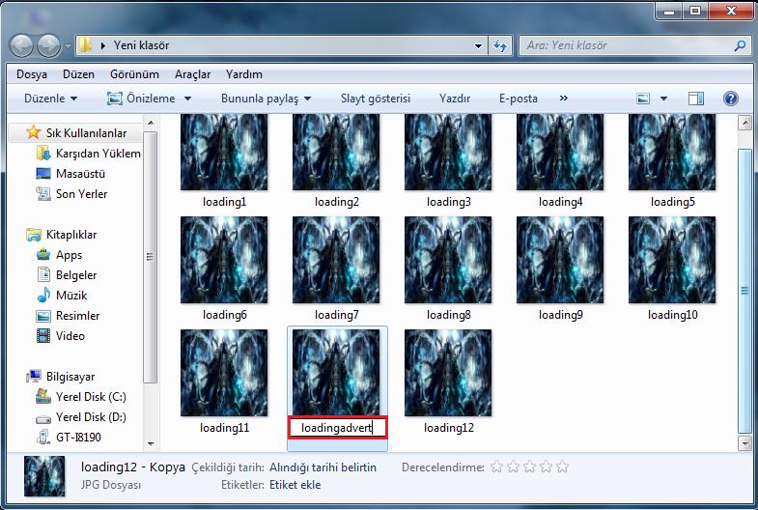Go back with the Back arrow button
The image size is (758, 510).
coord(22,46)
